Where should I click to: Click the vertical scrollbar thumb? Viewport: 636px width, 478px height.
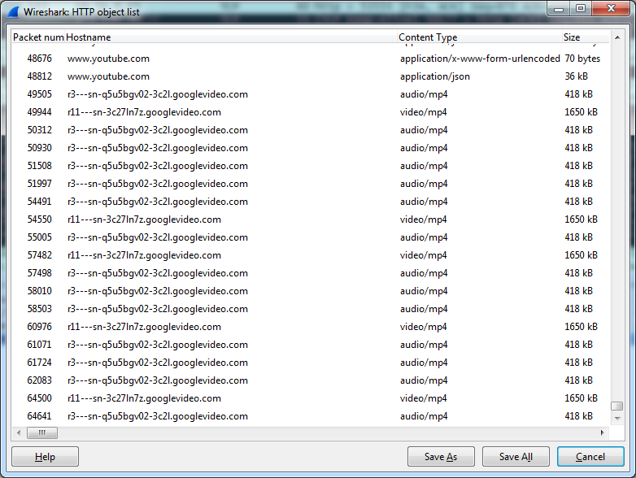(617, 406)
